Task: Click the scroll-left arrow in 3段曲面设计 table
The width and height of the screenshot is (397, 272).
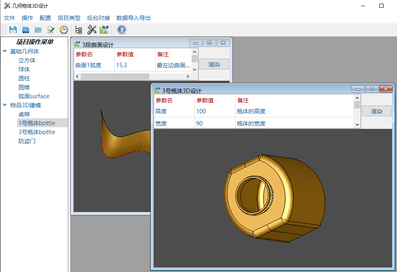Action: tap(77, 76)
